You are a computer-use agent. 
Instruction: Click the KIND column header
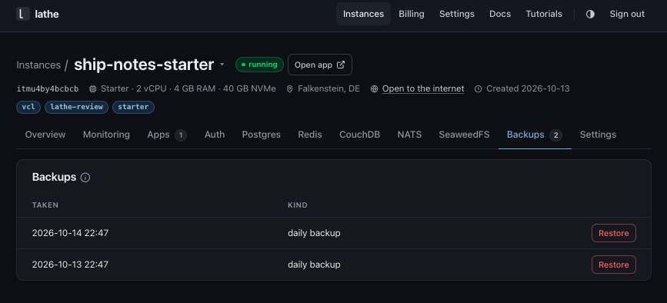298,205
